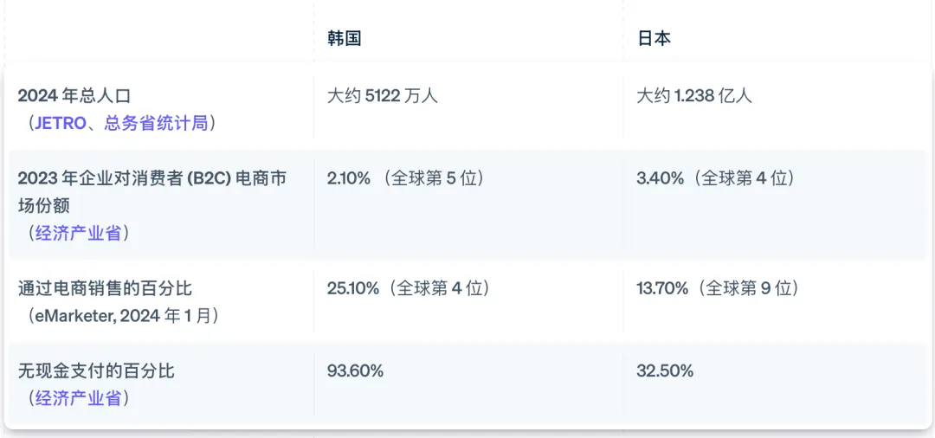Select the 韩国 column header
The width and height of the screenshot is (935, 438).
(x=344, y=38)
